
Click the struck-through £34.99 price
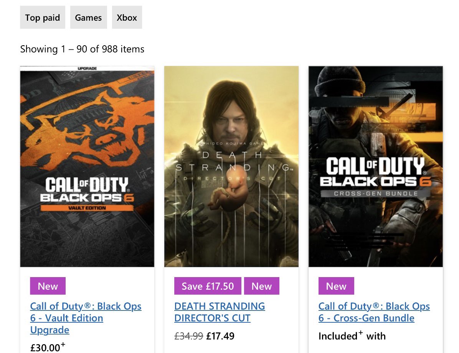[x=188, y=336]
